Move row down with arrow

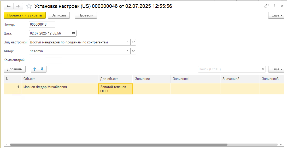[x=42, y=69]
